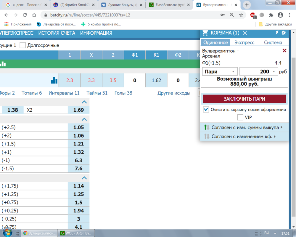
Task: Open the Chrome profile avatar
Action: [280, 15]
